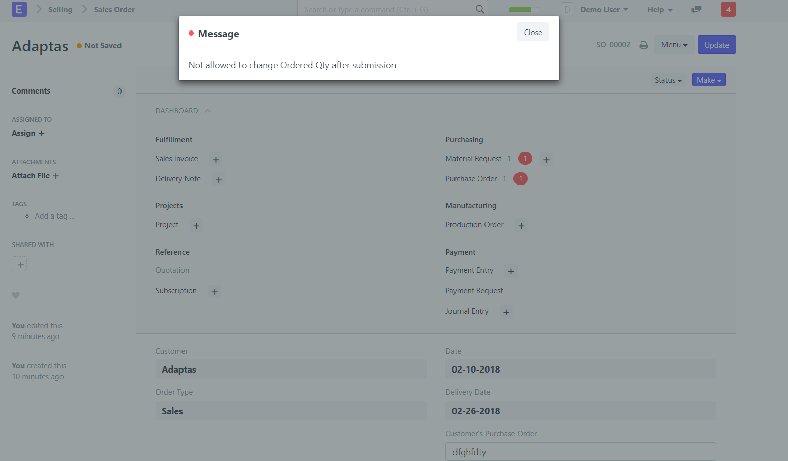Click the search magnifier icon
This screenshot has width=788, height=461.
coord(479,9)
